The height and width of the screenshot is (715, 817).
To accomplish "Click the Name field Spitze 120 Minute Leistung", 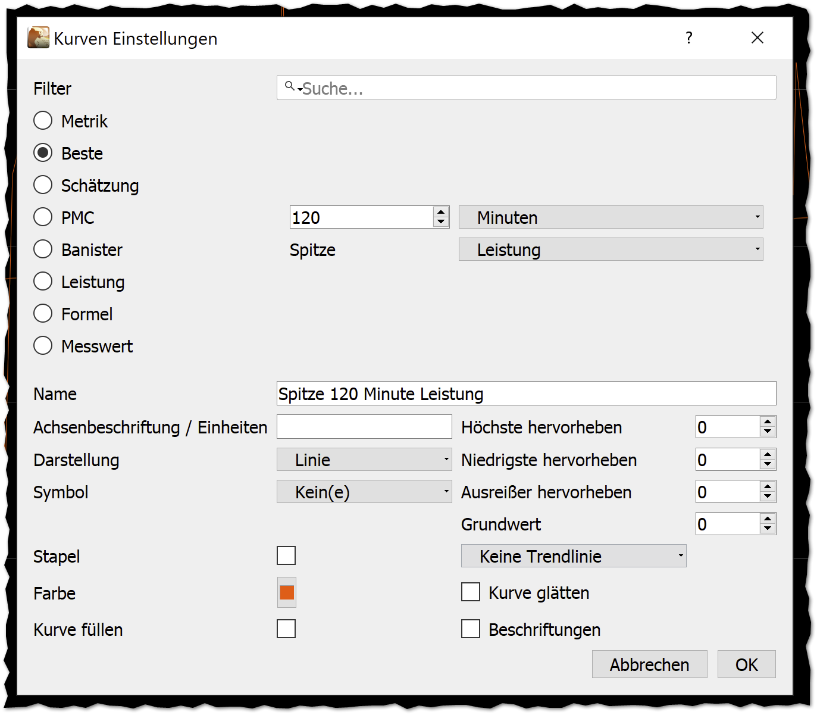I will [526, 394].
